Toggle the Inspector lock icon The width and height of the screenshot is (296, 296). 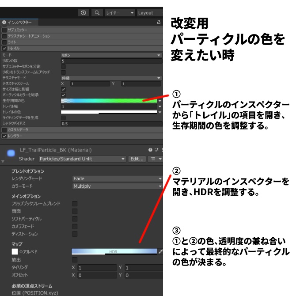click(x=159, y=22)
